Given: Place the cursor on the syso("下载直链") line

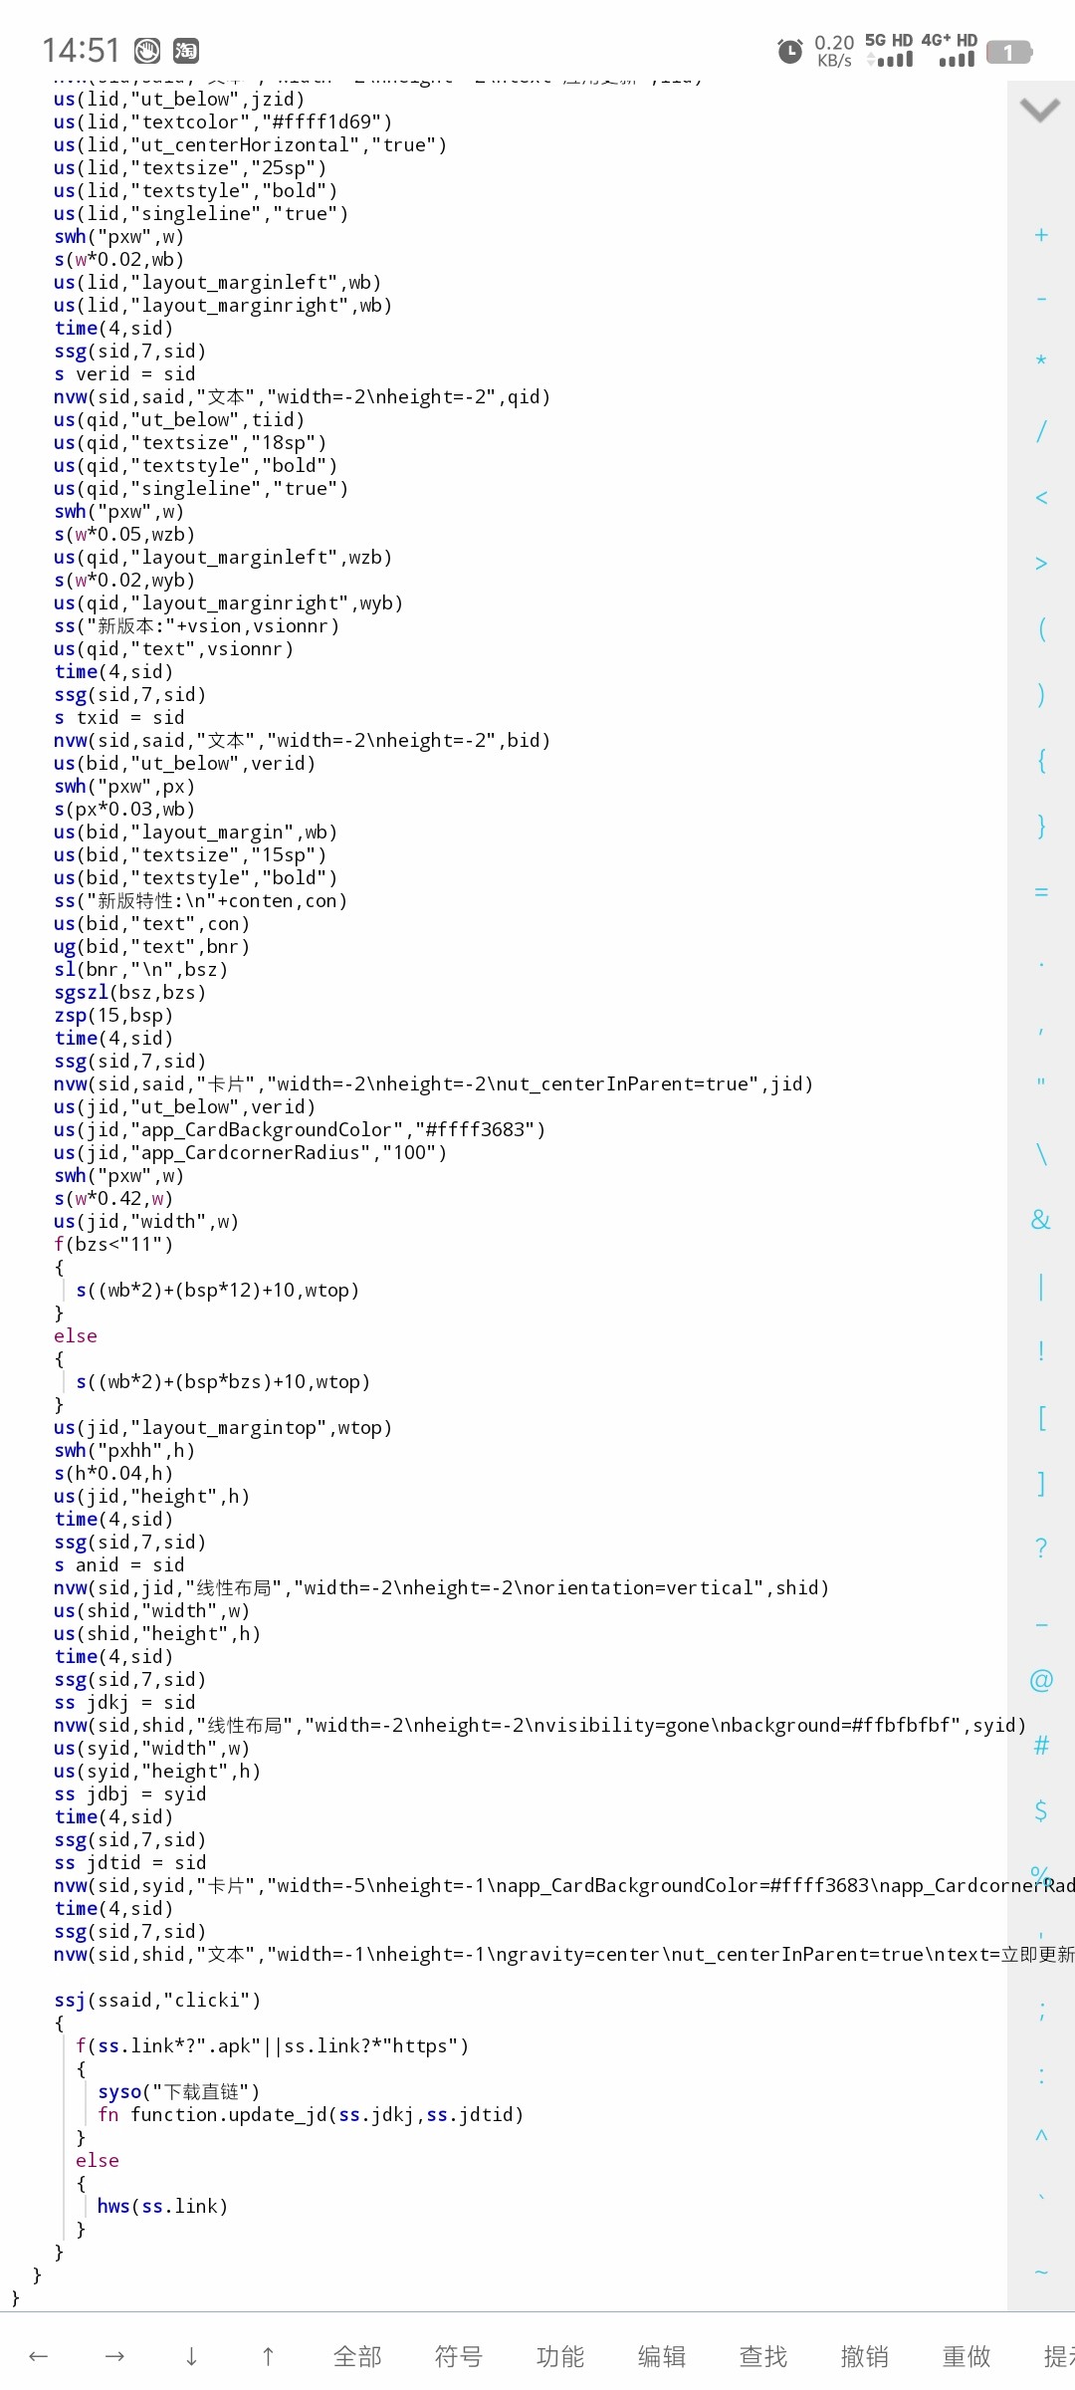Looking at the screenshot, I should (179, 2092).
